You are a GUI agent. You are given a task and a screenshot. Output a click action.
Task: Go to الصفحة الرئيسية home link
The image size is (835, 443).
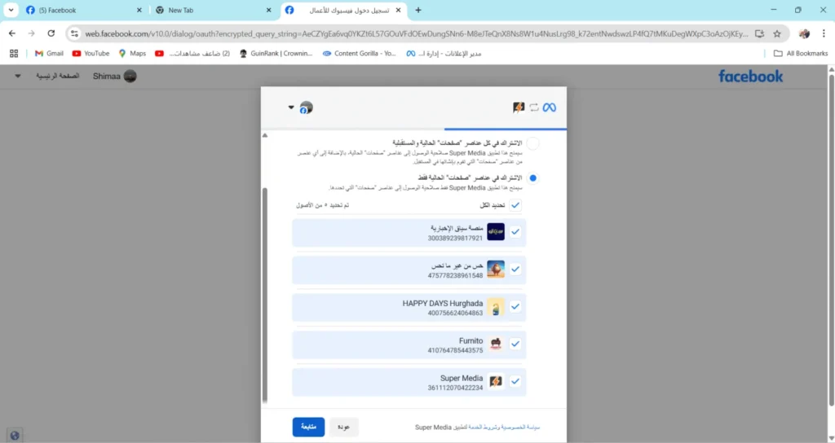pos(58,76)
